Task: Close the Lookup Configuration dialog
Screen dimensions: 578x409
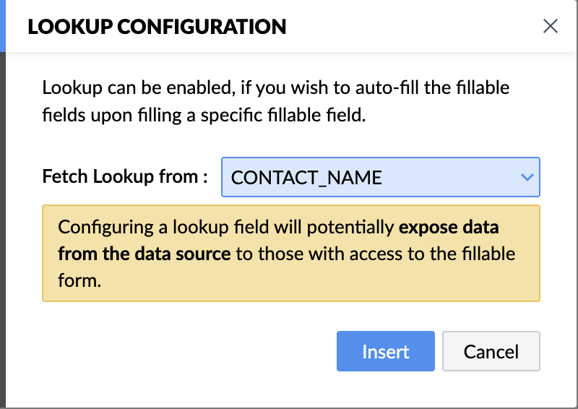Action: click(551, 27)
